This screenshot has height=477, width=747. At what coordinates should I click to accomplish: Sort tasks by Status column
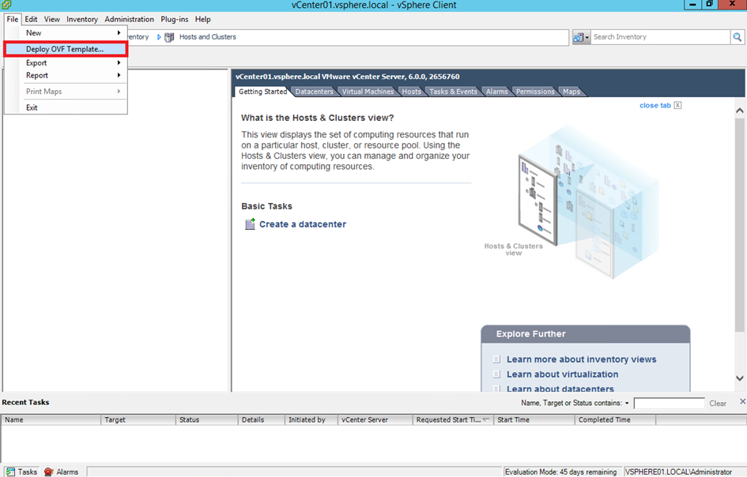click(207, 420)
